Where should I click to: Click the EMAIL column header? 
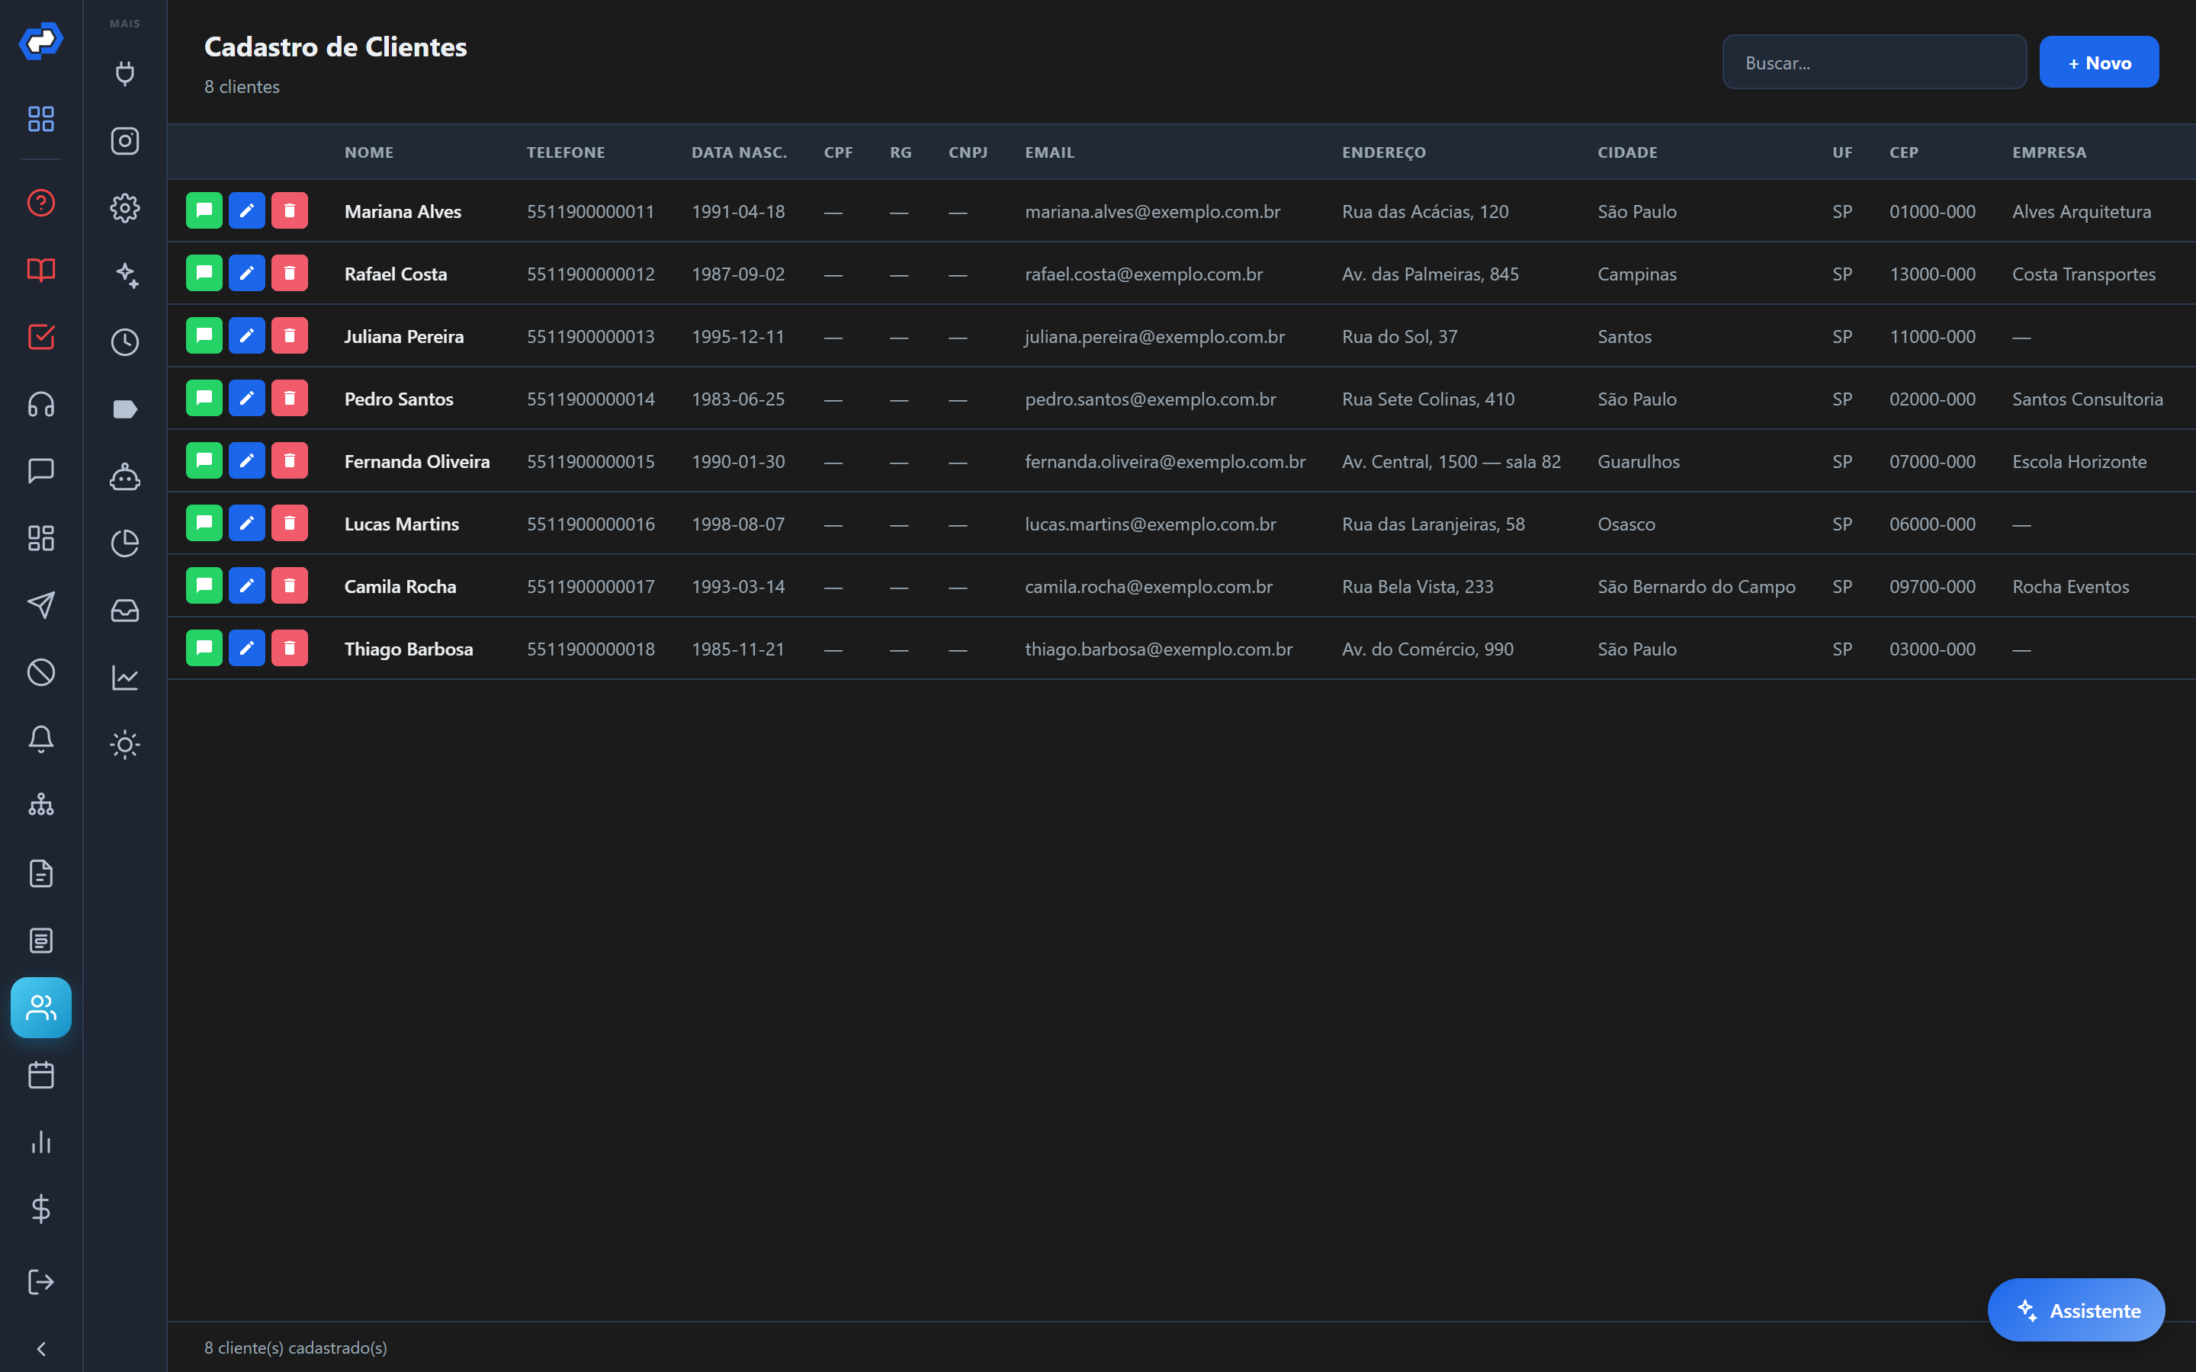pos(1050,152)
